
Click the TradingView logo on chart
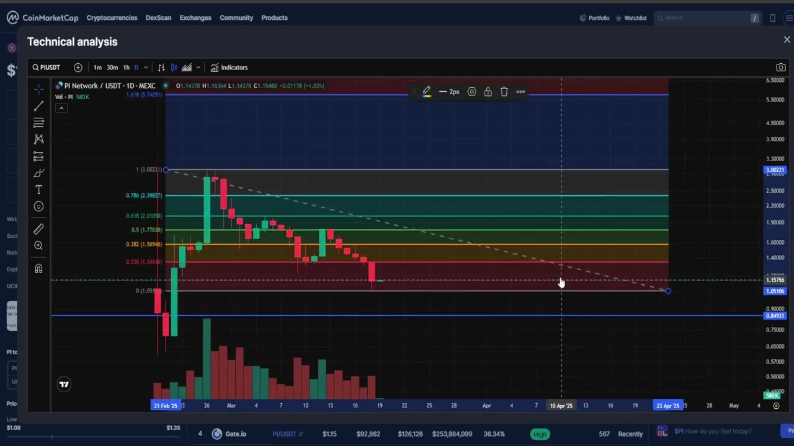[64, 385]
